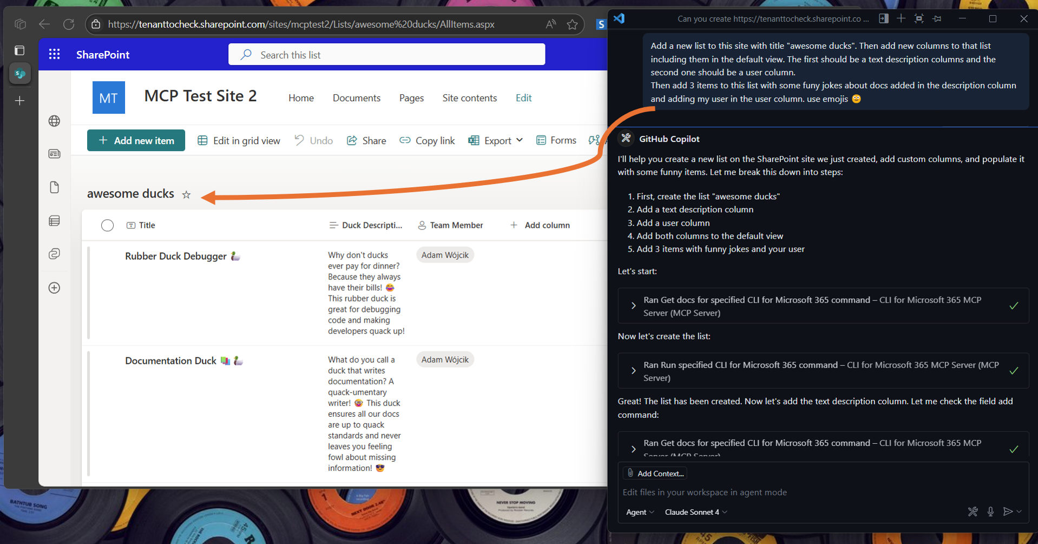Toggle the select-all checkbox in the list
The width and height of the screenshot is (1038, 544).
point(107,225)
